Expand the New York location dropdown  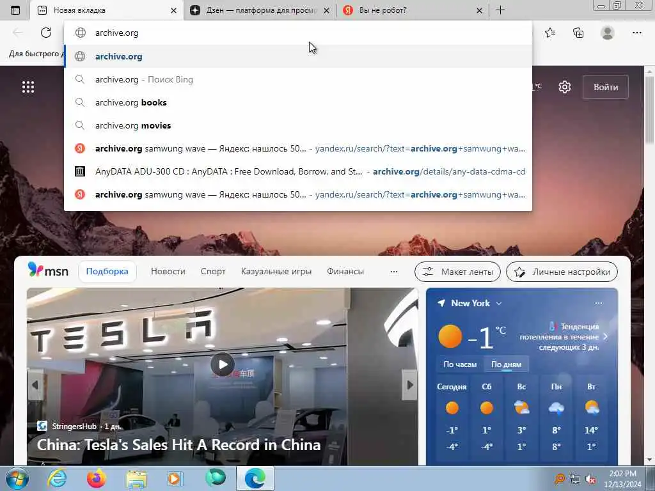[x=499, y=304]
